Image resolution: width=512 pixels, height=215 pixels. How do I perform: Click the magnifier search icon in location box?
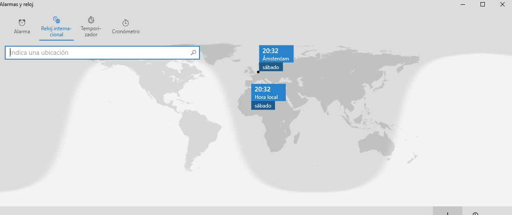pyautogui.click(x=193, y=53)
